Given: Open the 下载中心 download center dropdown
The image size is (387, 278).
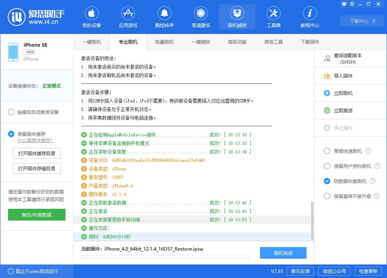Looking at the screenshot, I should 361,21.
